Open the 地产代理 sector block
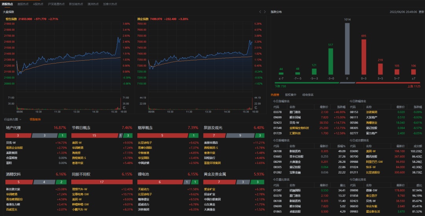425x216 pixels. [13, 128]
